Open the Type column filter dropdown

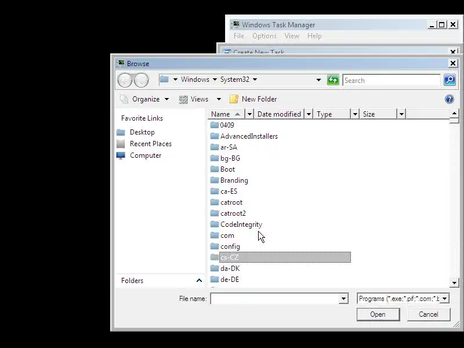pyautogui.click(x=355, y=114)
